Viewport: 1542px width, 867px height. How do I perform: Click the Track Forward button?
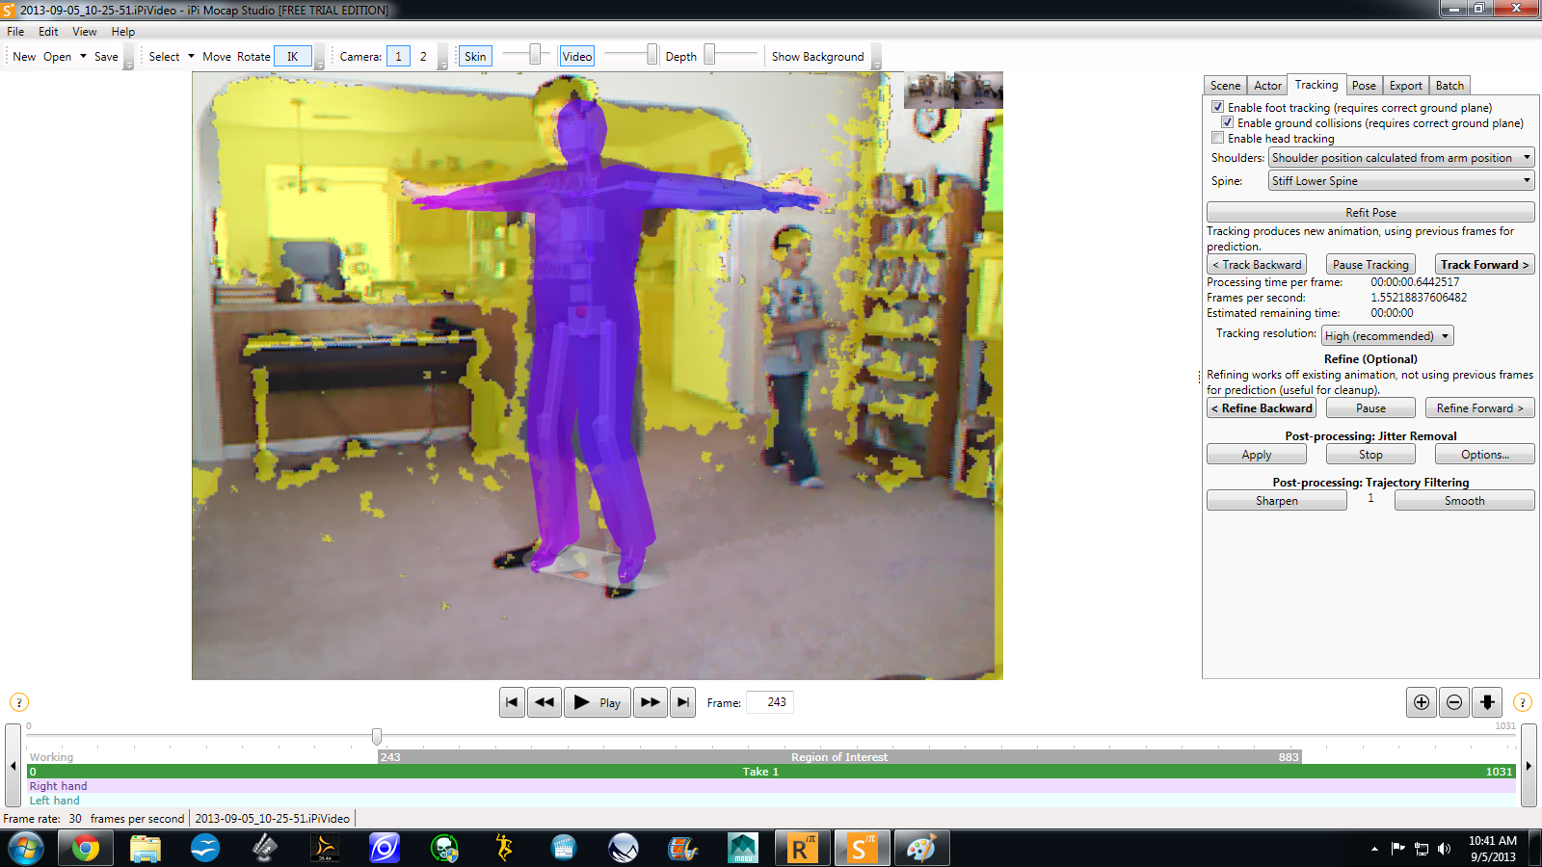(x=1484, y=264)
